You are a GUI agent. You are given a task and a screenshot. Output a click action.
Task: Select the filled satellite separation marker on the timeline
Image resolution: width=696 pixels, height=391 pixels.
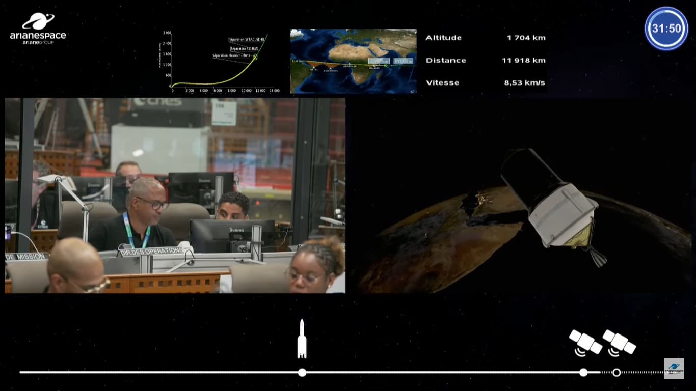point(583,373)
